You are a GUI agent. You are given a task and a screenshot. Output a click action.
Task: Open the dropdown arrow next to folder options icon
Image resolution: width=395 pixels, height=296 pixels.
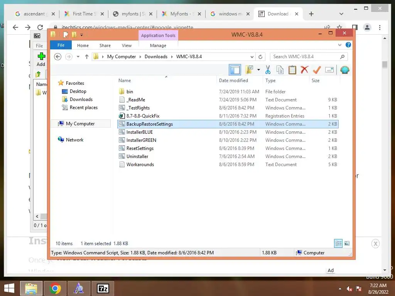click(x=259, y=70)
